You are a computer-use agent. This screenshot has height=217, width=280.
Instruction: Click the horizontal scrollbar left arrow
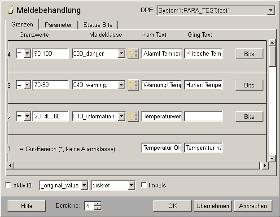click(10, 165)
